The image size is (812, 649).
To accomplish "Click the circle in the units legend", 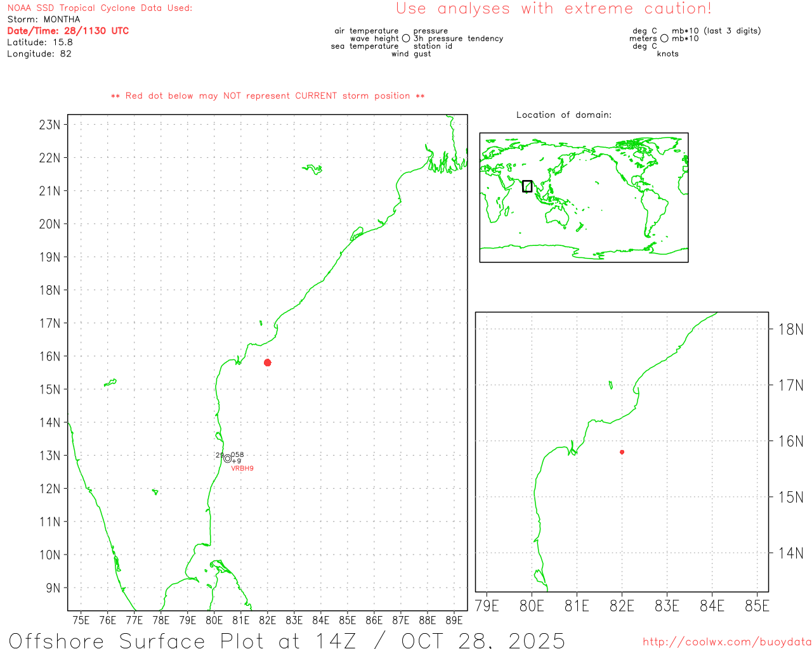I will 664,39.
